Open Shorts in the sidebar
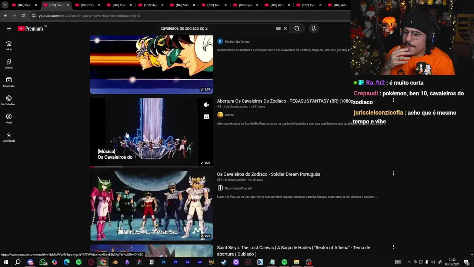The width and height of the screenshot is (474, 267). [x=9, y=63]
